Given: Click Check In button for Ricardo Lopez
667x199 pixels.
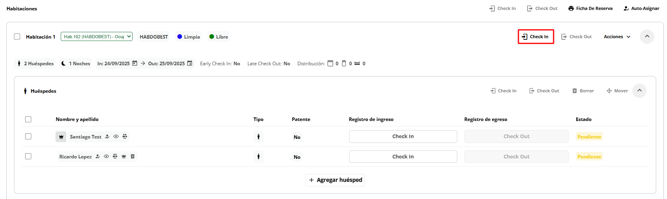Looking at the screenshot, I should [x=403, y=156].
